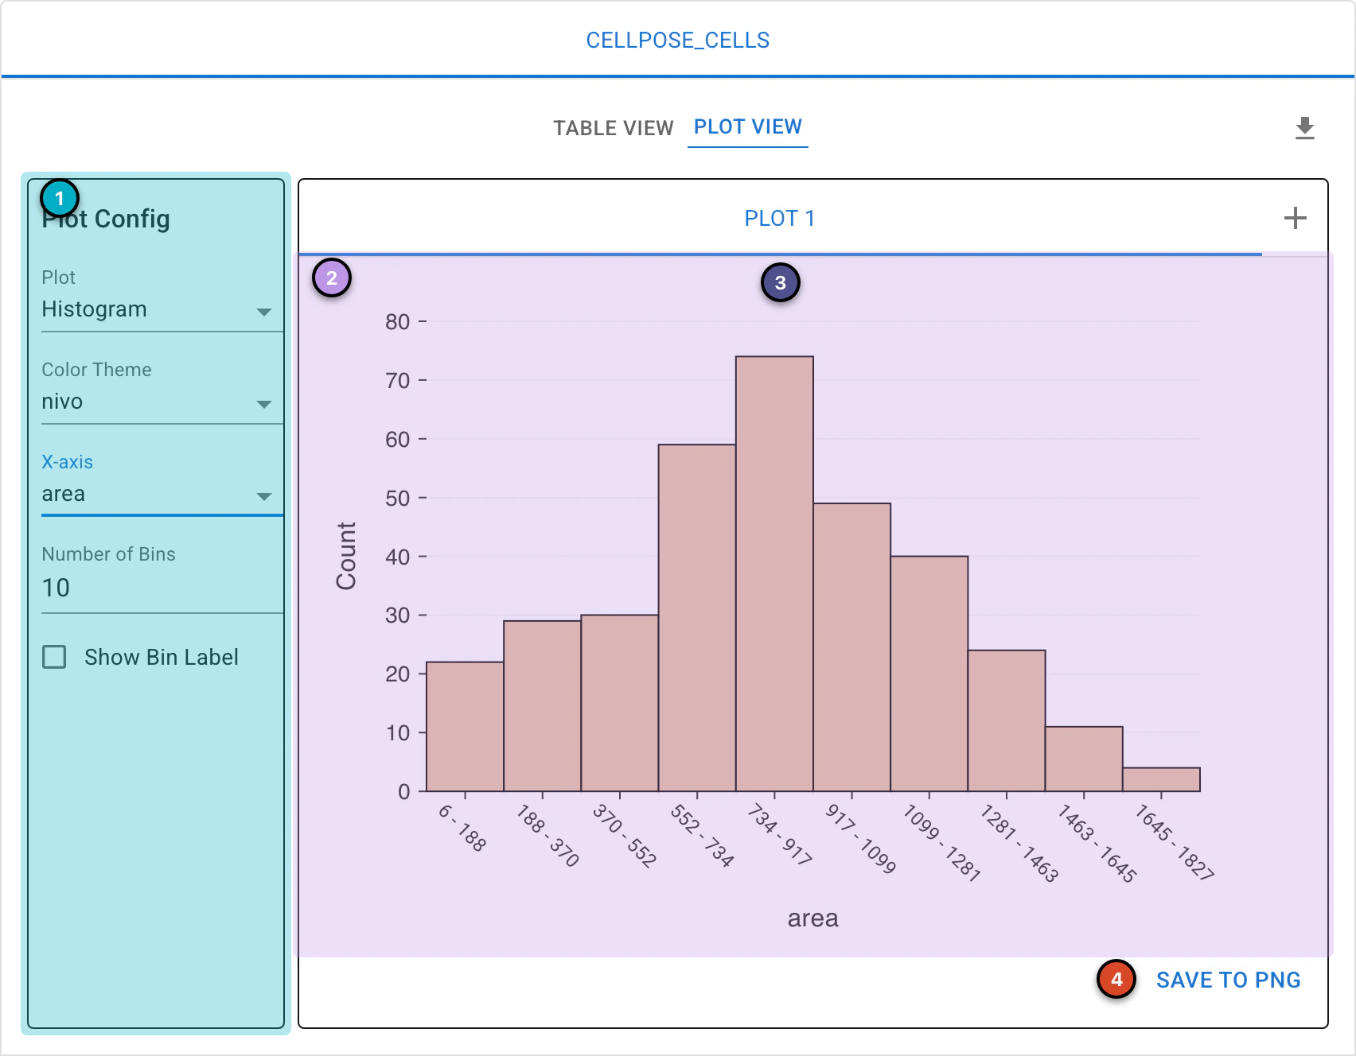
Task: Click the "1645 - 1827" x-axis bin label
Action: coord(1175,843)
